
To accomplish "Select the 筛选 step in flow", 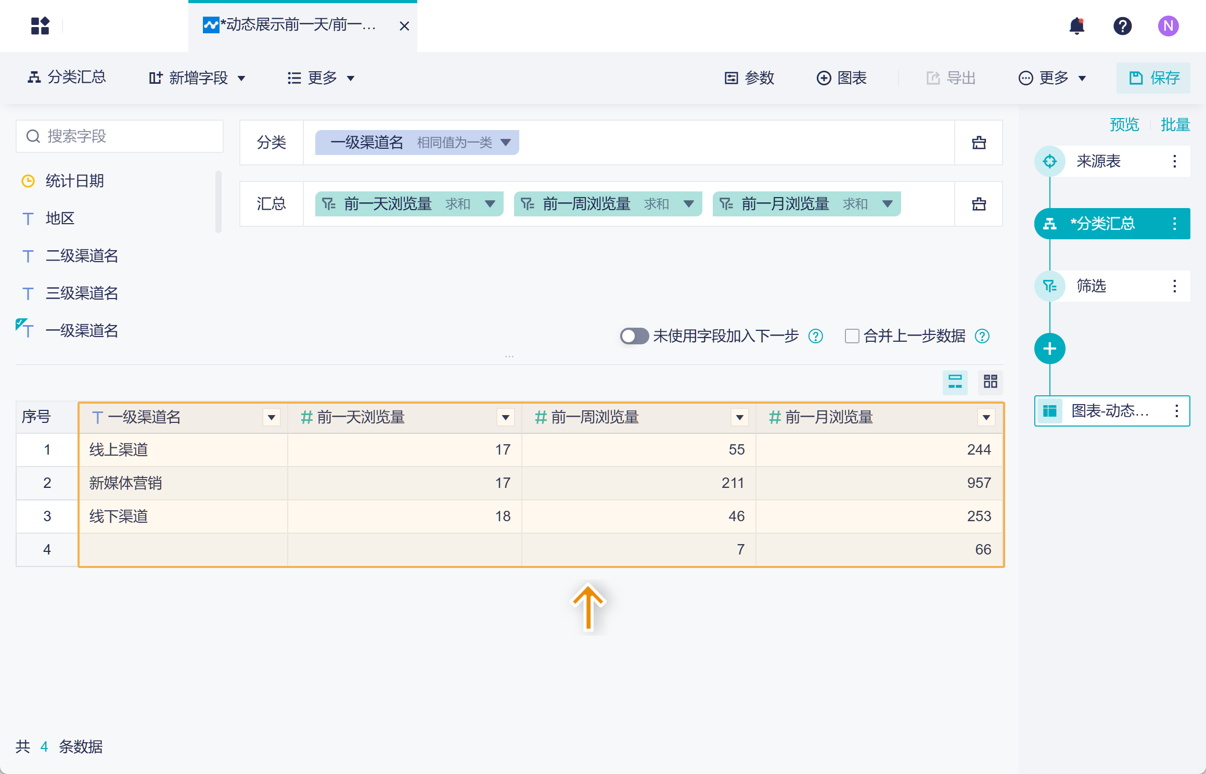I will pyautogui.click(x=1091, y=286).
